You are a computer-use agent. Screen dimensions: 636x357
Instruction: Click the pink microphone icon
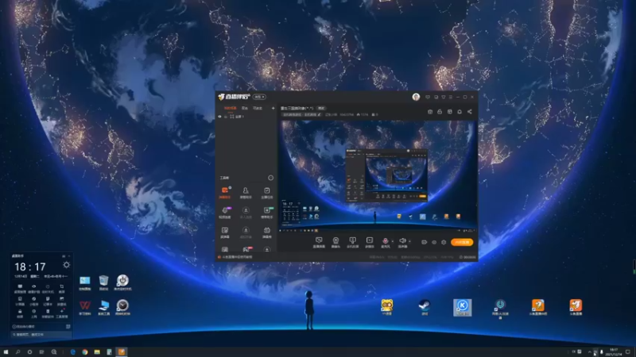[x=386, y=242]
